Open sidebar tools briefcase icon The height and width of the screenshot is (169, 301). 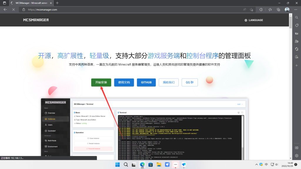tap(297, 33)
